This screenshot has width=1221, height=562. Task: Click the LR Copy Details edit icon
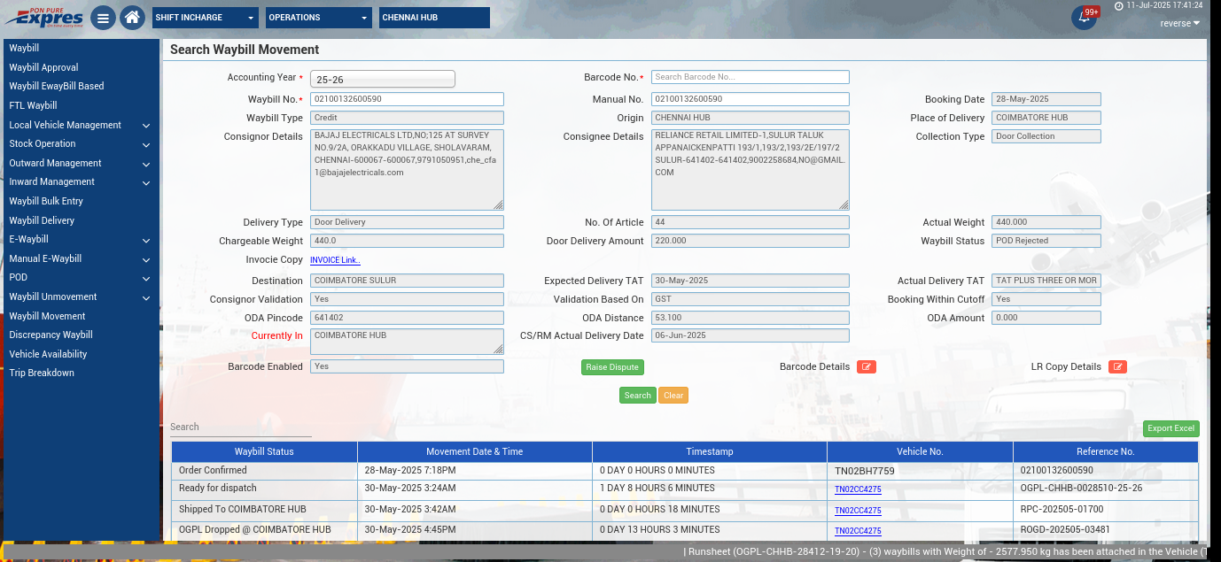1117,366
